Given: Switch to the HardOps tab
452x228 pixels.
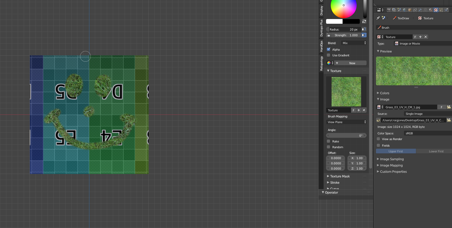Looking at the screenshot, I should pos(321,46).
